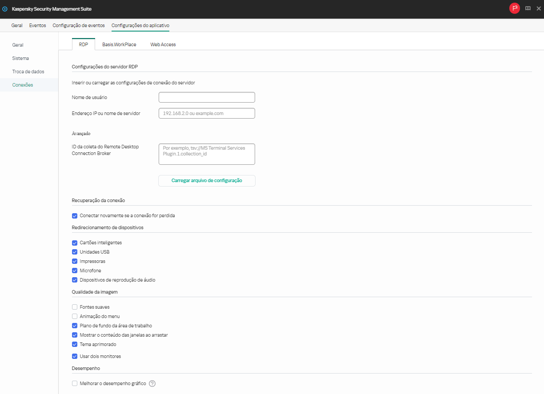544x394 pixels.
Task: Click the Kaspersky logo icon top-left
Action: coord(5,8)
